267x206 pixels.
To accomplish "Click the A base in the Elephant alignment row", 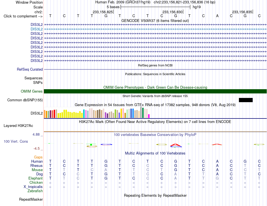I will pyautogui.click(x=176, y=178).
